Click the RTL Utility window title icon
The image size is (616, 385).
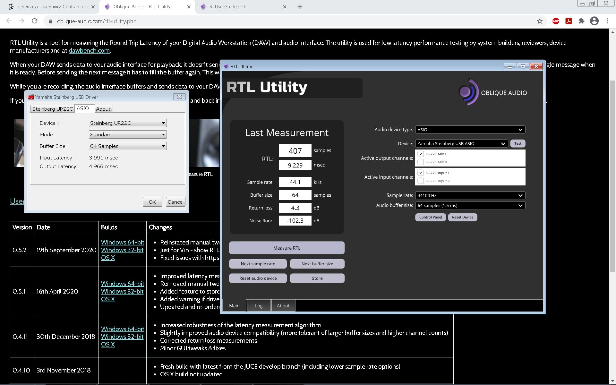point(226,66)
